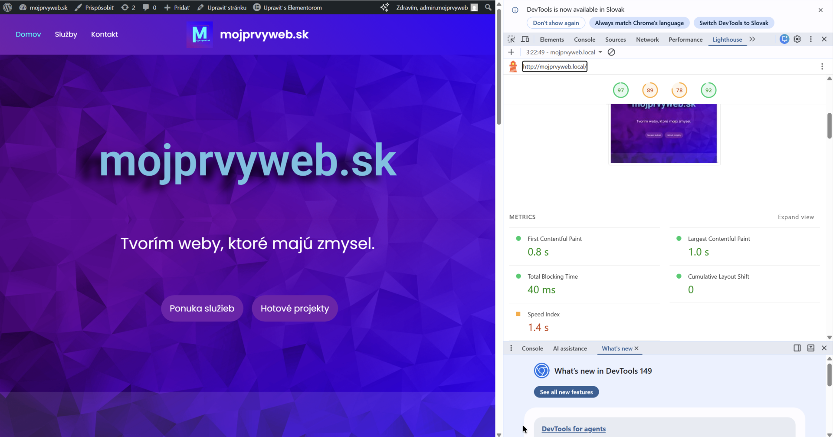Select the drawer Console tab

(532, 348)
